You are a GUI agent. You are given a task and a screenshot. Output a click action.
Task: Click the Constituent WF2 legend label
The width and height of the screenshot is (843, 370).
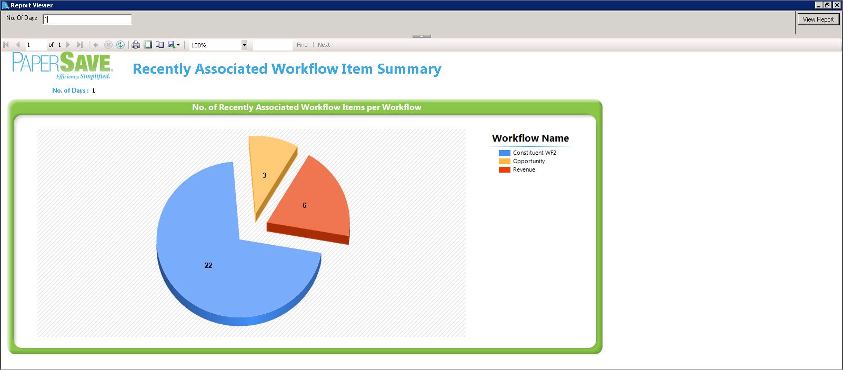click(535, 153)
